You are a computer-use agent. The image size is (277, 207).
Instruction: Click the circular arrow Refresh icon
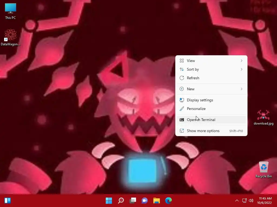tap(182, 78)
